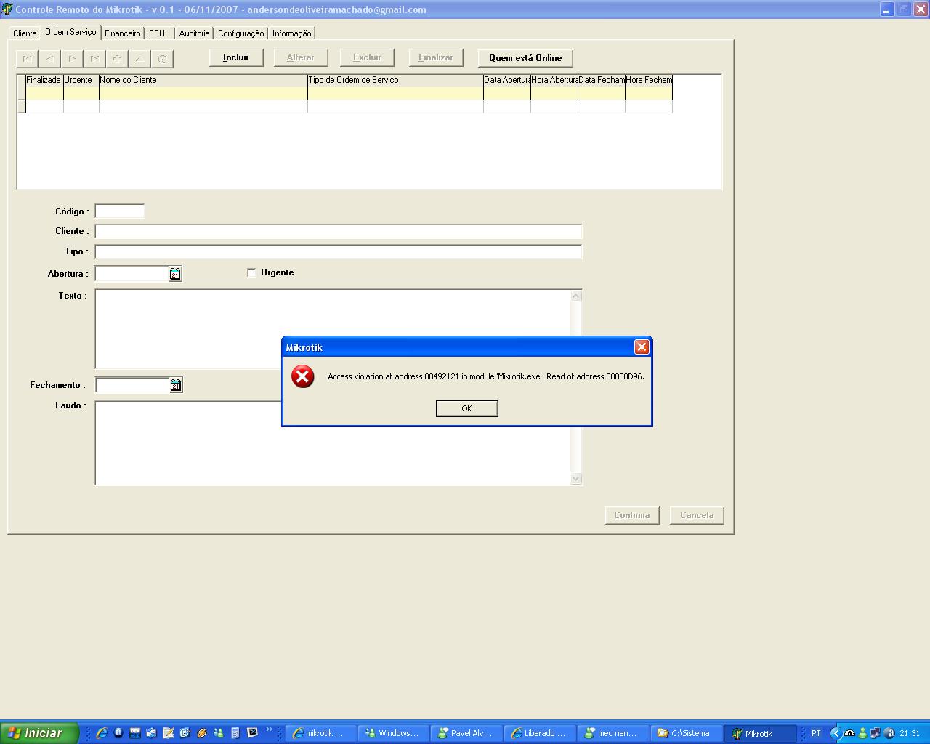Viewport: 930px width, 744px height.
Task: Click Tipo de Ordem de Servico header
Action: pyautogui.click(x=395, y=80)
